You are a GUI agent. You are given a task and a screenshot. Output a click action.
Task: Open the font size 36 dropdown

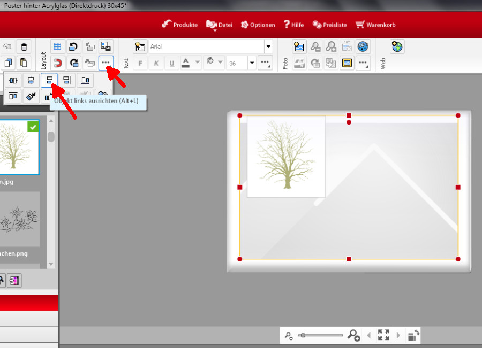coord(252,63)
